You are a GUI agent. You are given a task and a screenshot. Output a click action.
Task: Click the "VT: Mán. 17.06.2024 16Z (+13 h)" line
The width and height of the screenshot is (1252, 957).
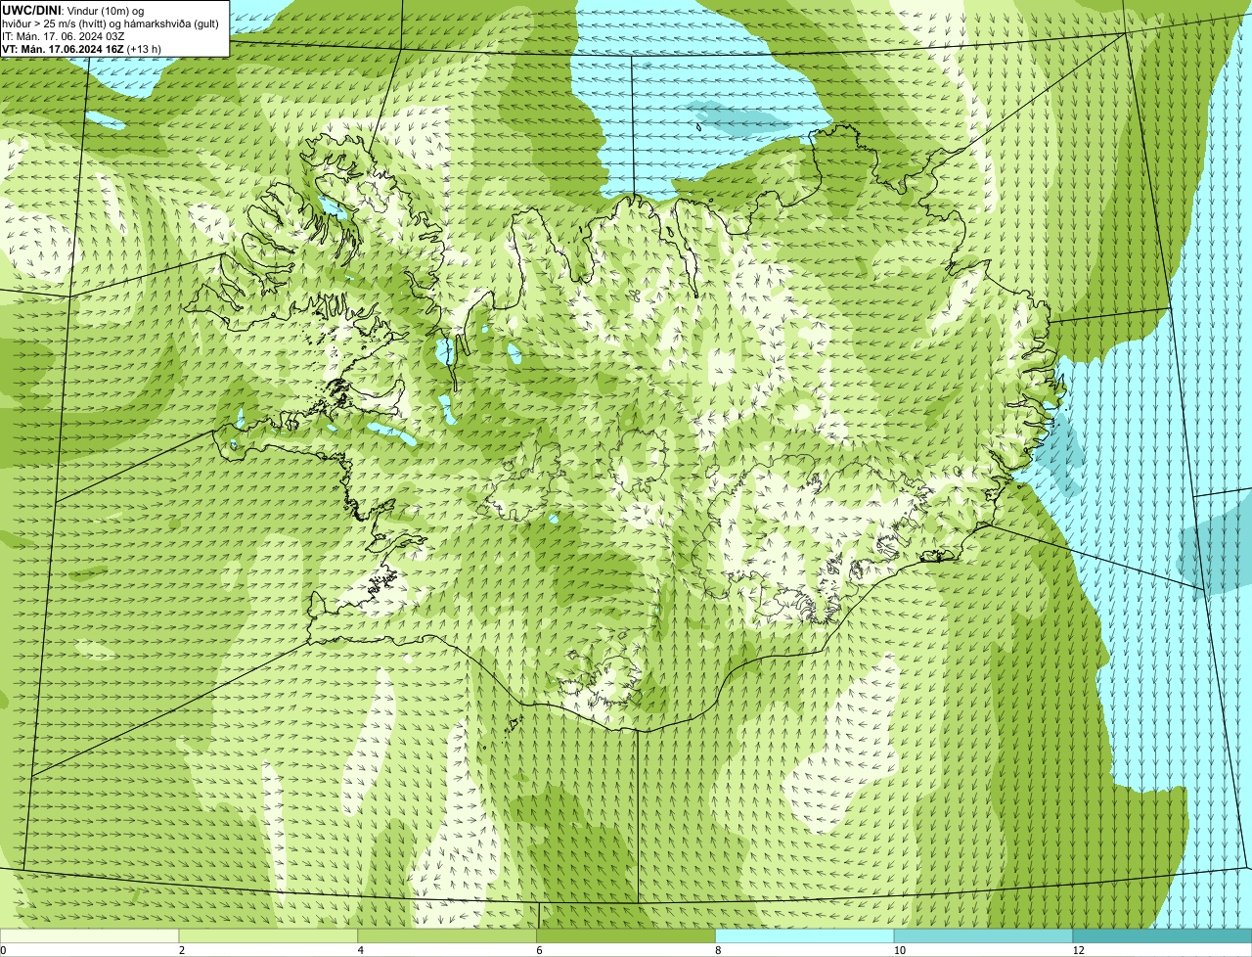coord(81,48)
